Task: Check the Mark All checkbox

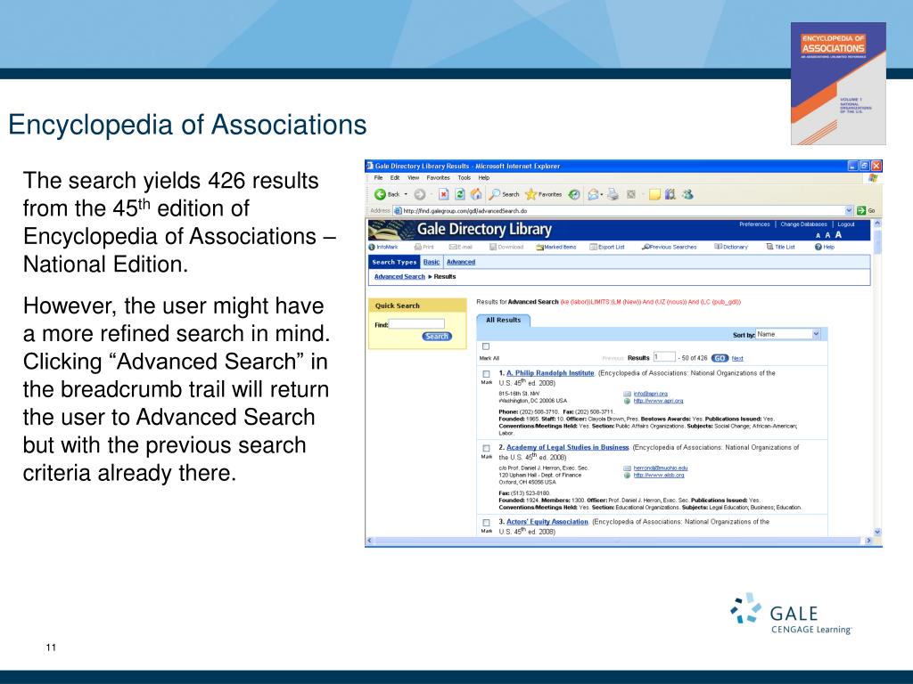Action: [x=486, y=346]
